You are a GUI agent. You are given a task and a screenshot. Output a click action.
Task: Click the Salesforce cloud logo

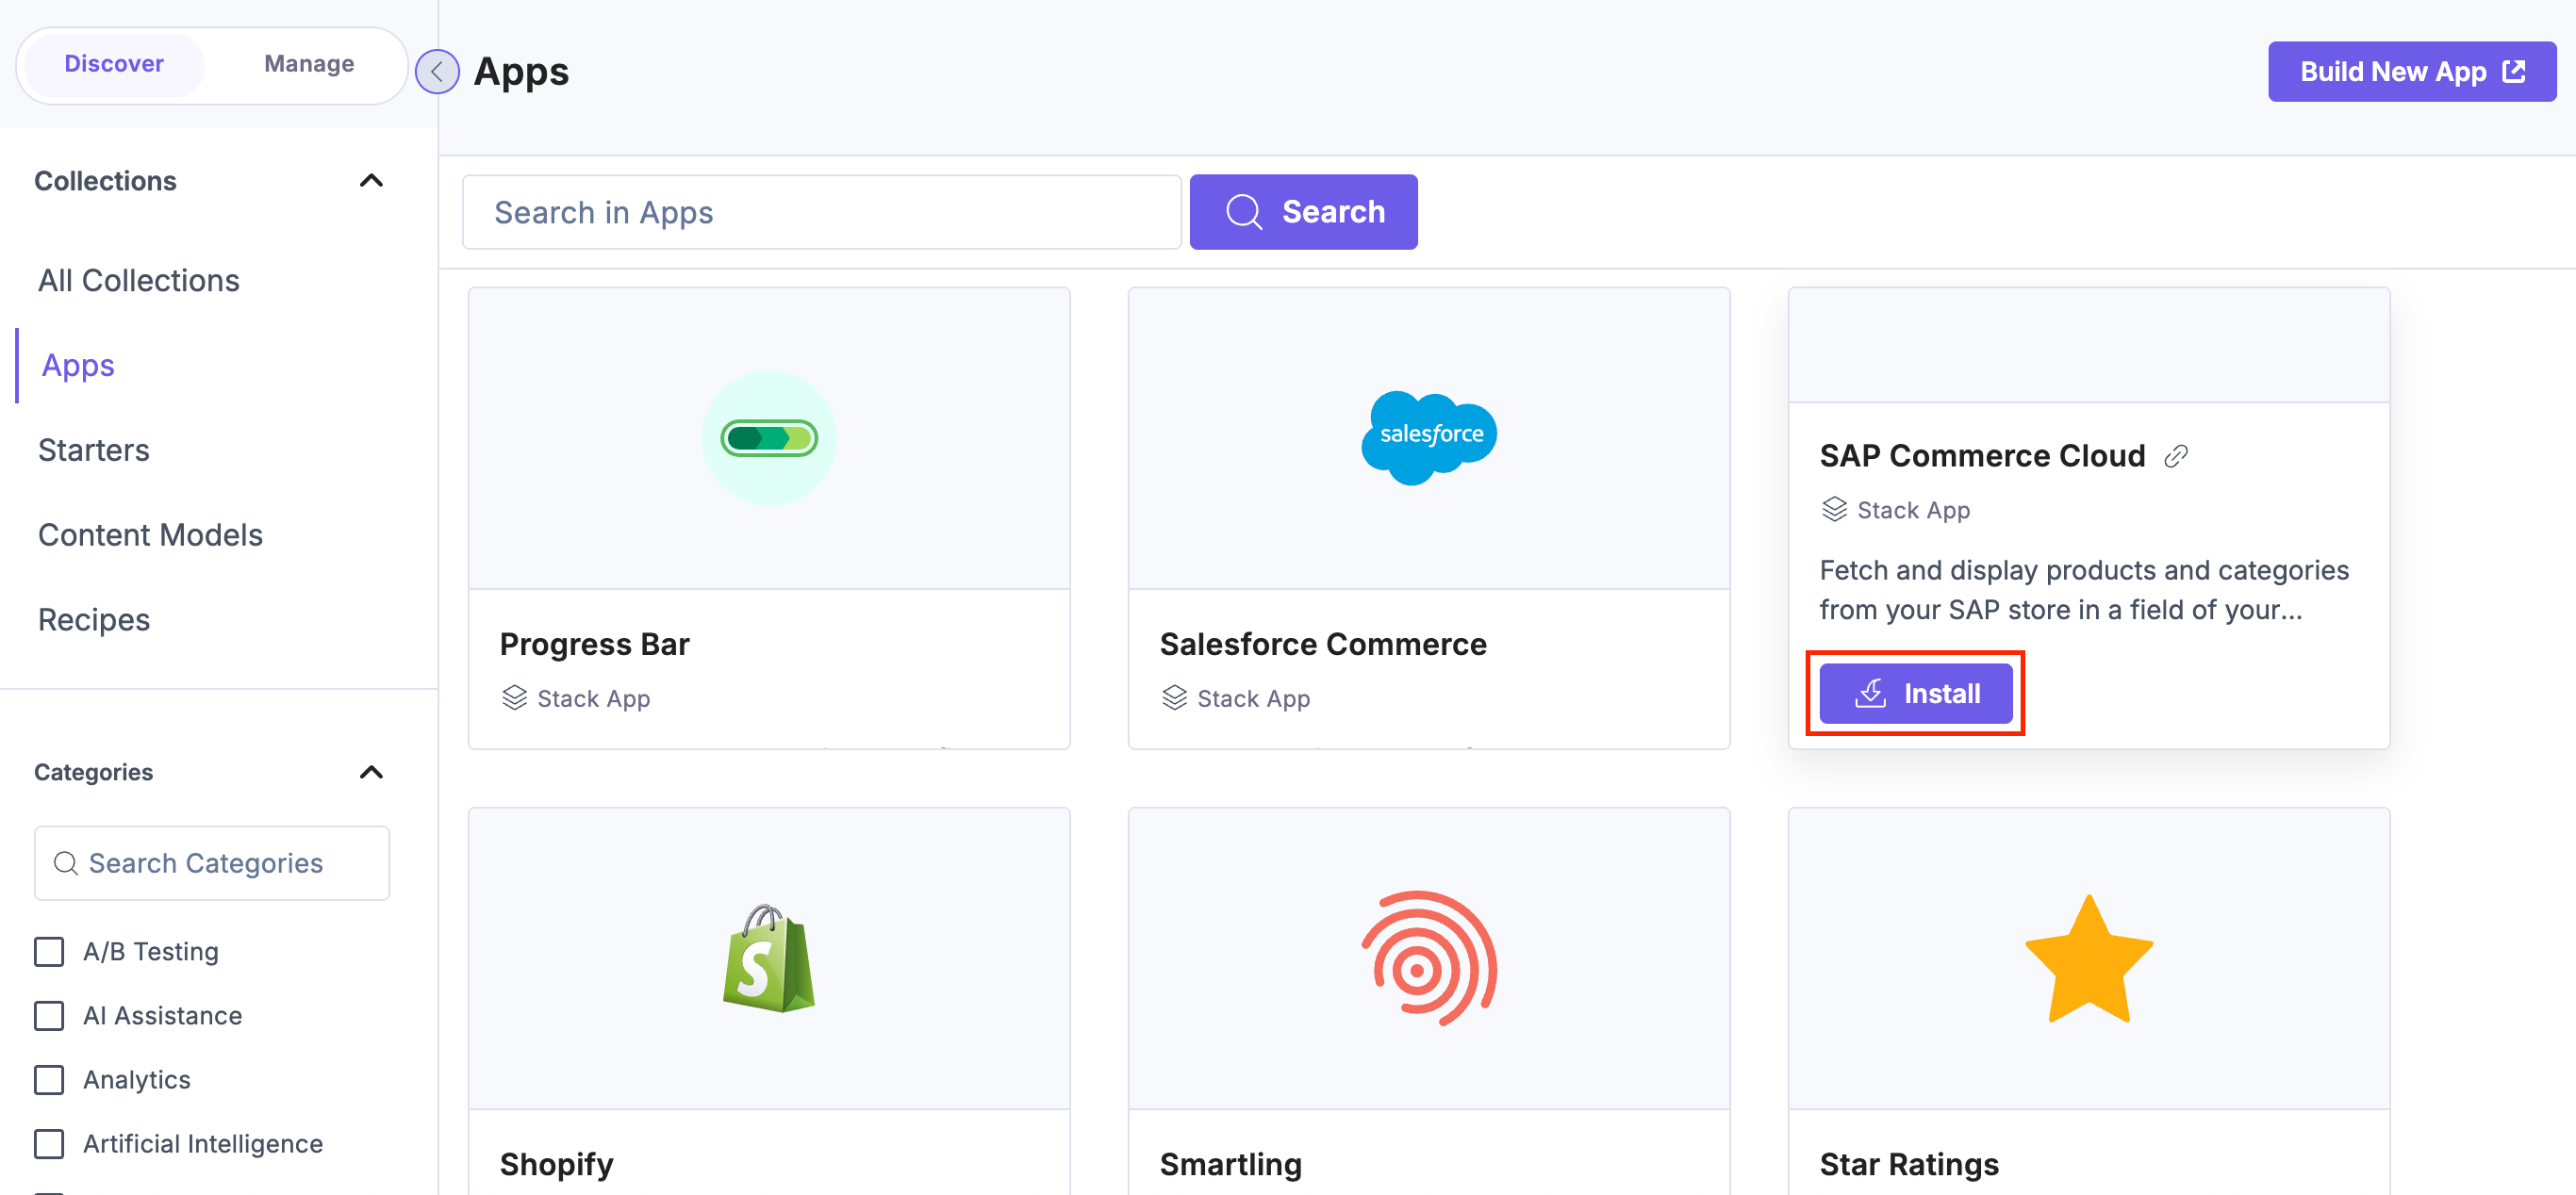1429,437
